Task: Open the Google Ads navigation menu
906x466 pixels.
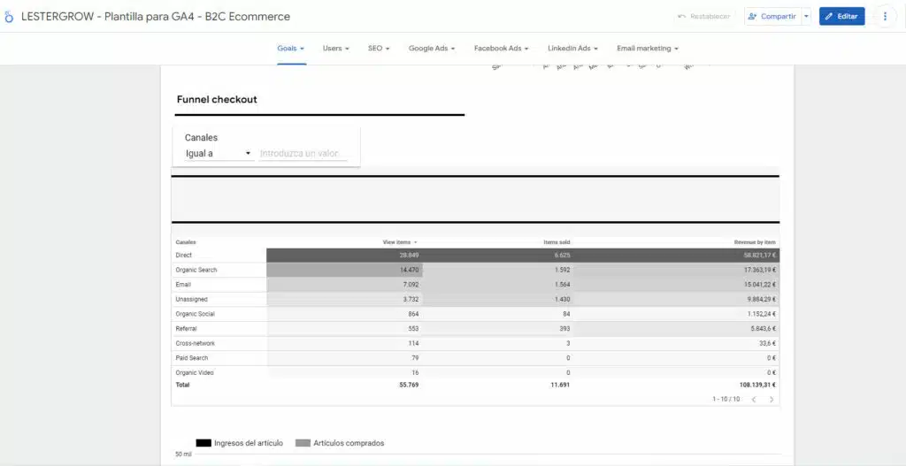Action: [x=432, y=49]
